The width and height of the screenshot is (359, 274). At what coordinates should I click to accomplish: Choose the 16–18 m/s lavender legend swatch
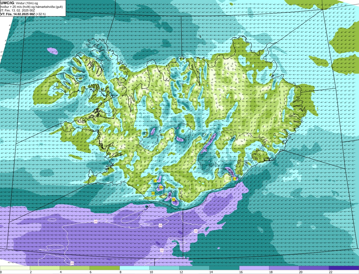click(254, 268)
